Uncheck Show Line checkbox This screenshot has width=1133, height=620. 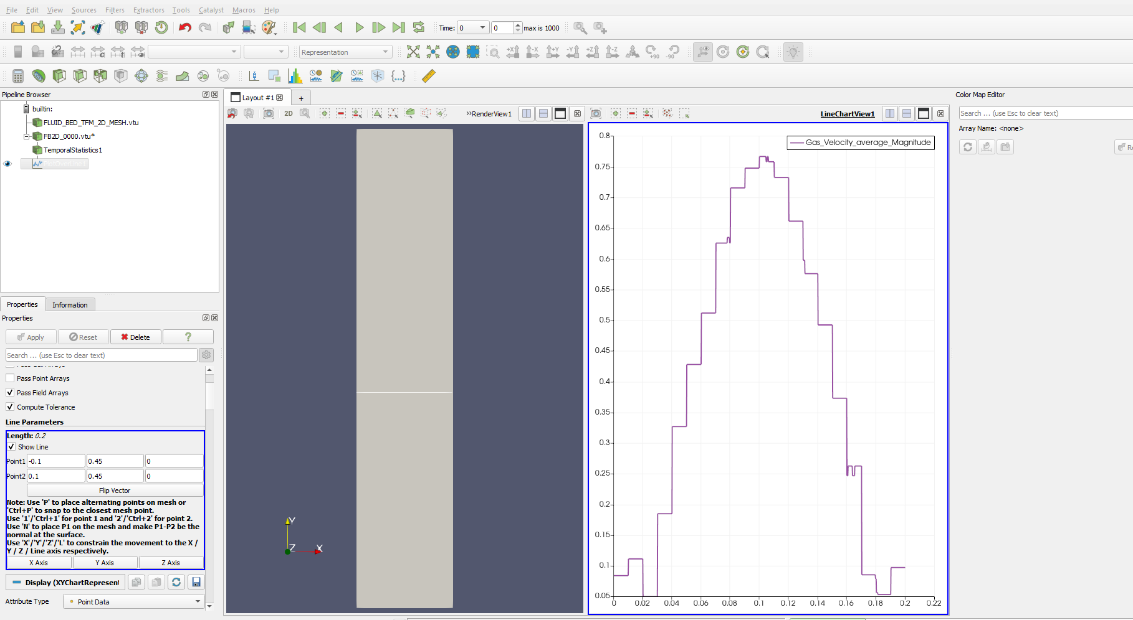click(x=11, y=447)
